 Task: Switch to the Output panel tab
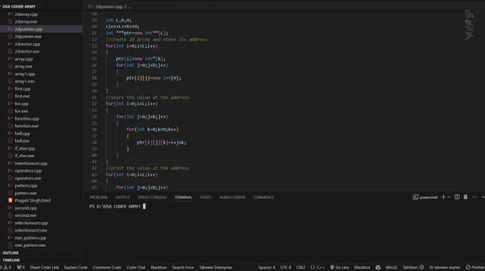point(123,197)
